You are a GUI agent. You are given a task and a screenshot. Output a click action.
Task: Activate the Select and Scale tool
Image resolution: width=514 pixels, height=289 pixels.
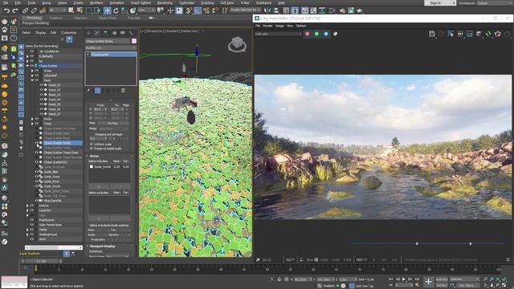click(124, 10)
